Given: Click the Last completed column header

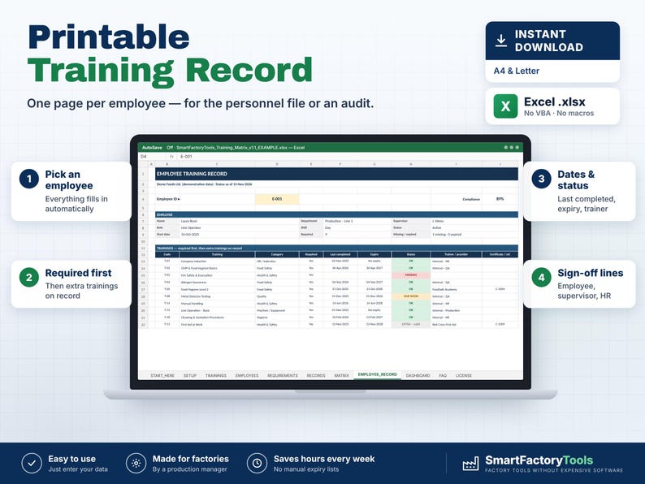Looking at the screenshot, I should tap(340, 254).
